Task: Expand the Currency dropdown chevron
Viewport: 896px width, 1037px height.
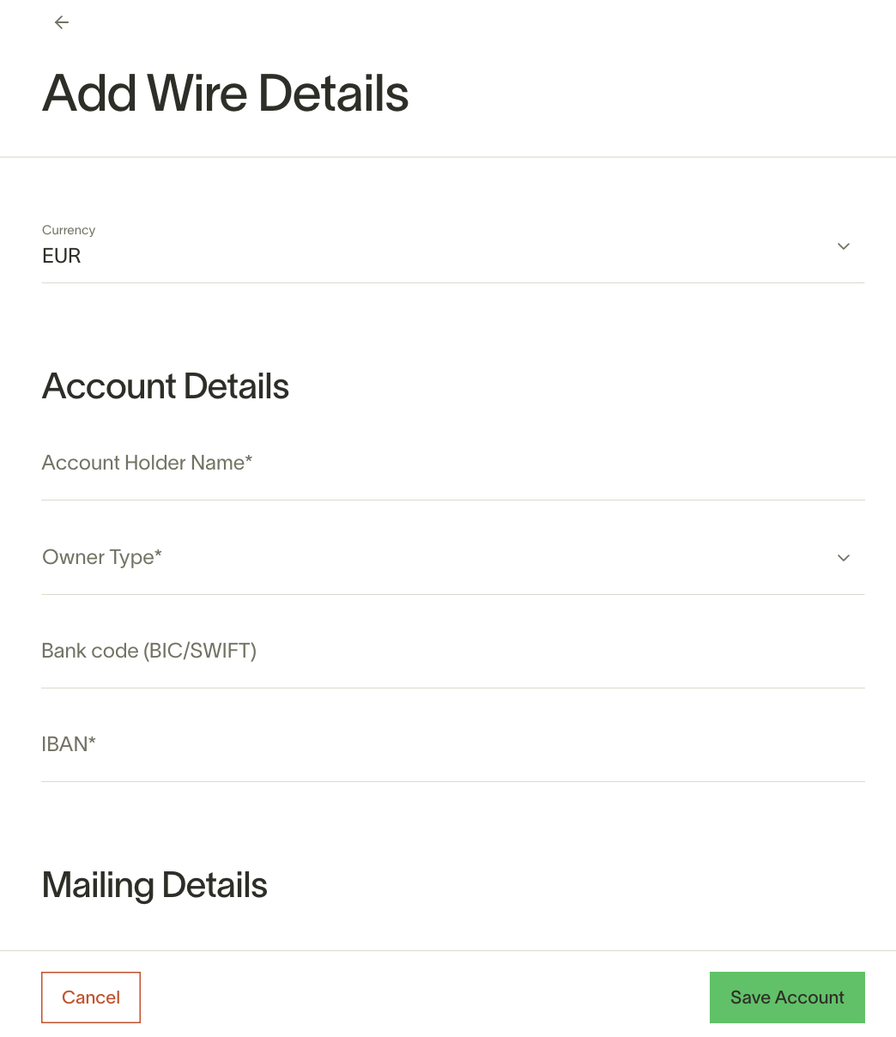Action: pyautogui.click(x=844, y=246)
